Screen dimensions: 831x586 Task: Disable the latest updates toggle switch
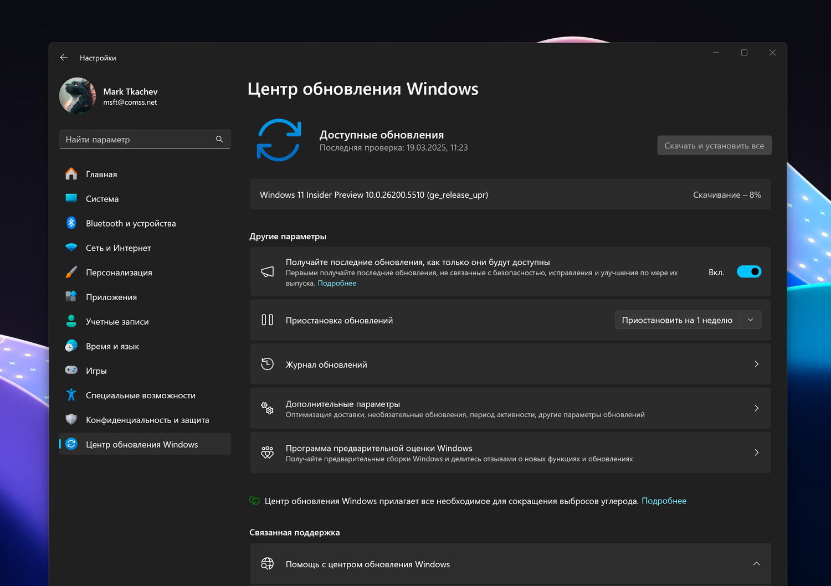tap(749, 272)
